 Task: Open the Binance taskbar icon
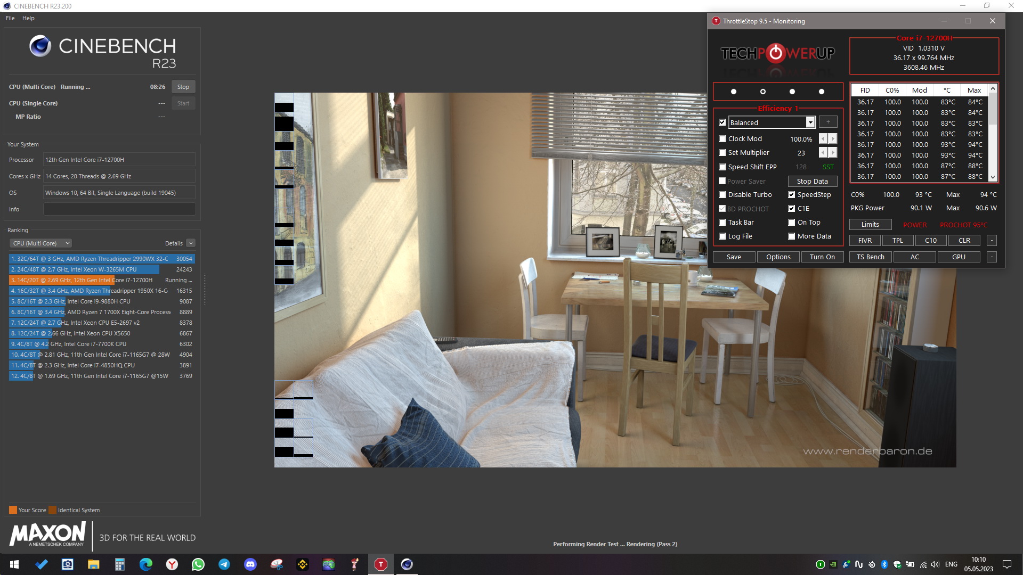pos(303,564)
